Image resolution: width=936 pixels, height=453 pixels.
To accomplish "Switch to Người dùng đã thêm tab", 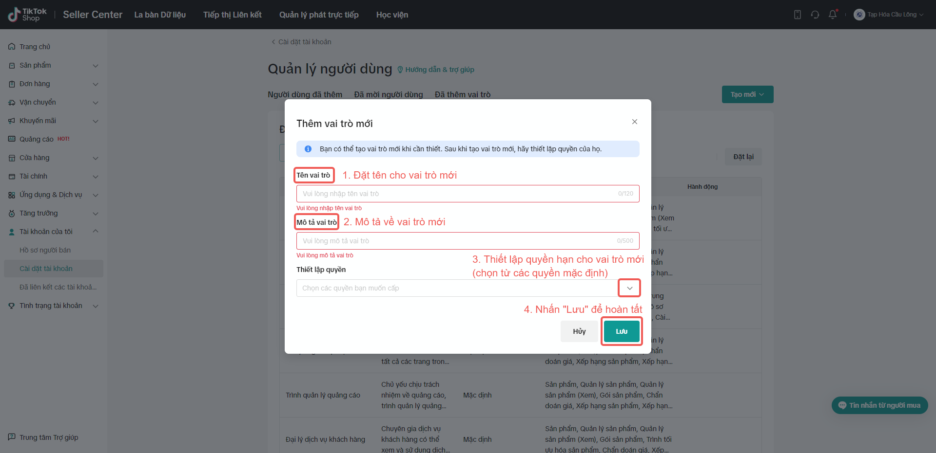I will [x=305, y=94].
